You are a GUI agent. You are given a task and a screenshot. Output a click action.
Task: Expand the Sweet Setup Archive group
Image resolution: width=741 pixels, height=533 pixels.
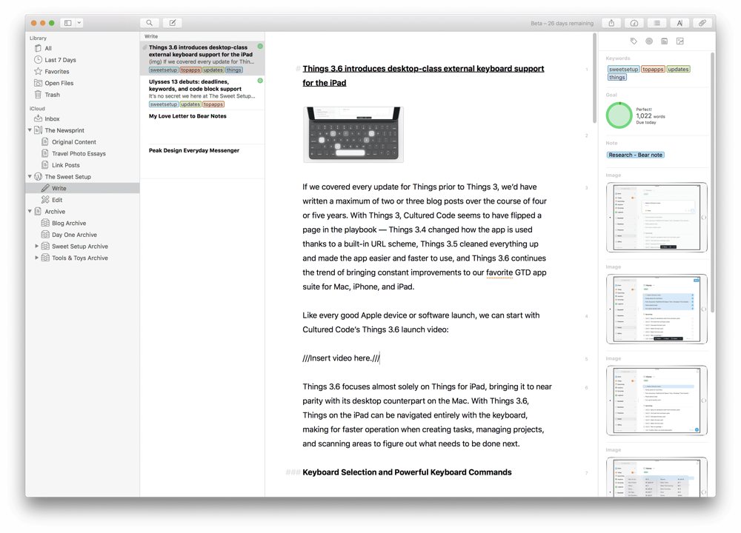point(37,246)
